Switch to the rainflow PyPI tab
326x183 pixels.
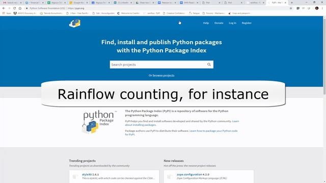click(255, 3)
